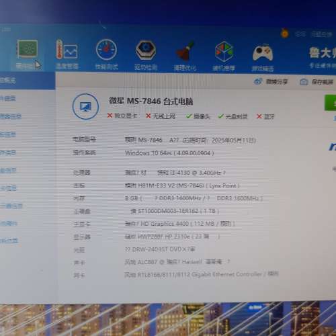The height and width of the screenshot is (336, 336).
Task: Click the H81M-E33 V2 motherboard value
Action: [182, 185]
